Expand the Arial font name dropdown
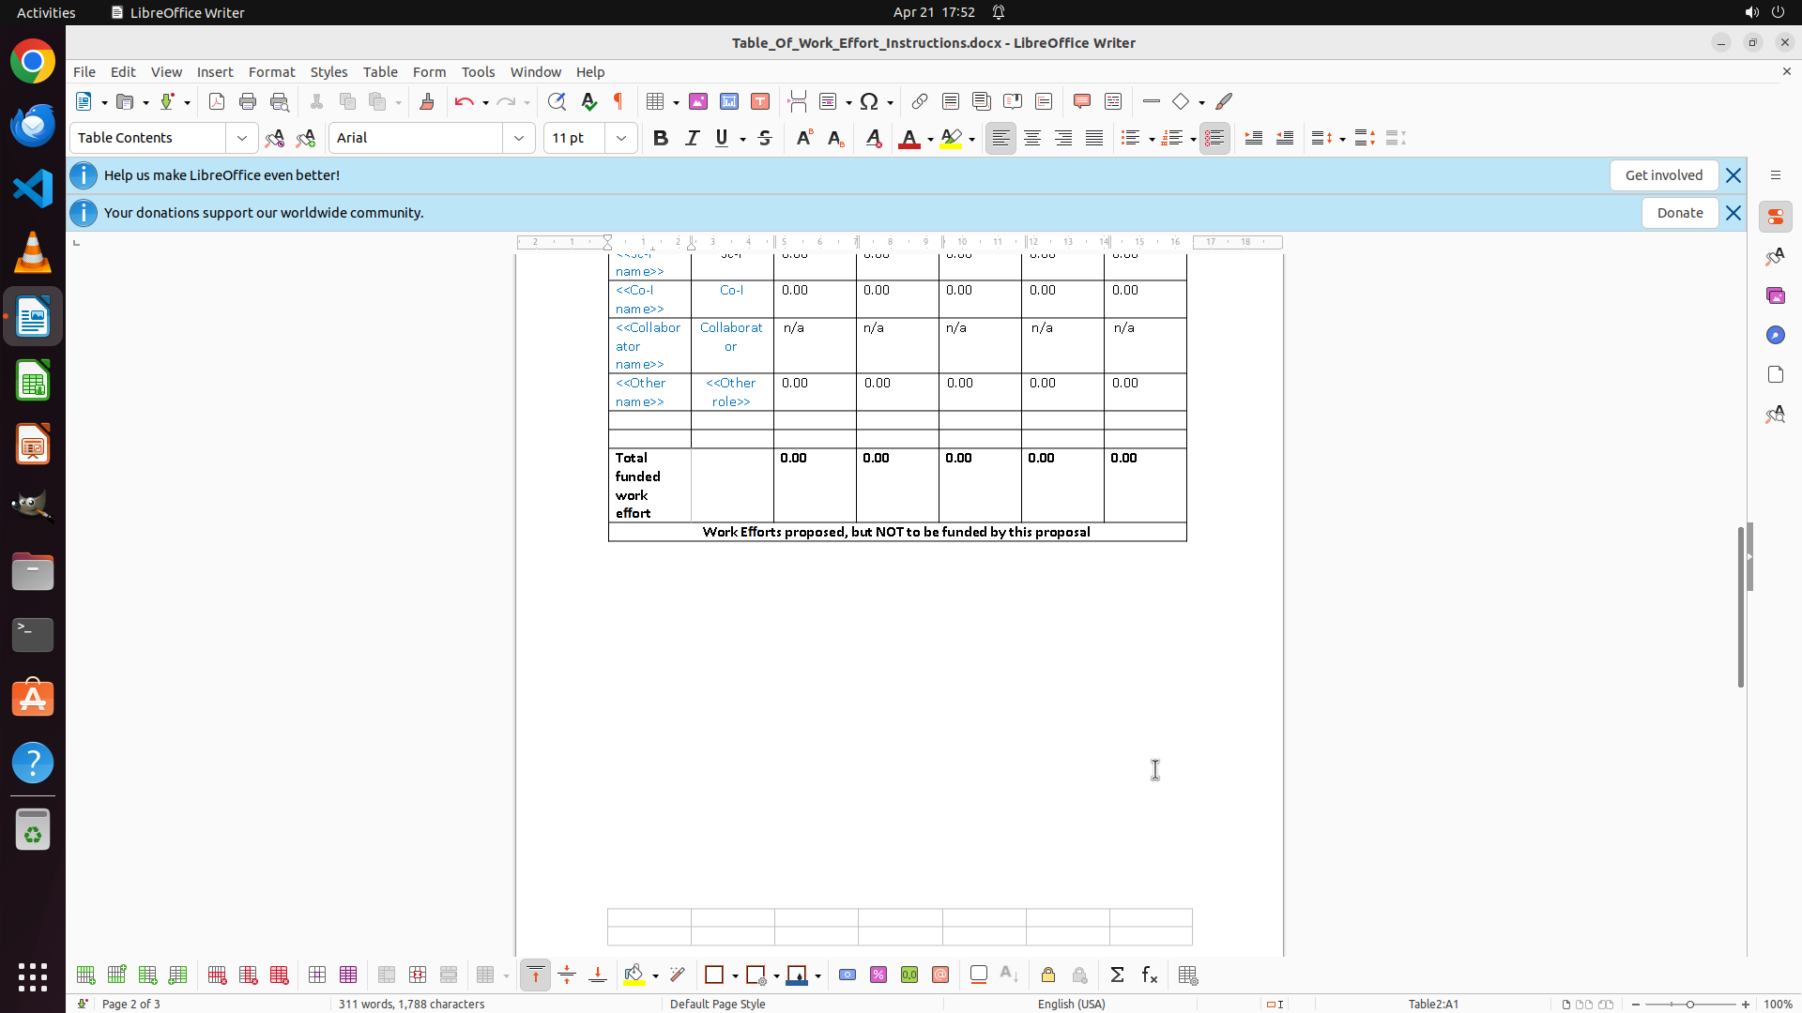Screen dimensions: 1802x1013 (519, 138)
